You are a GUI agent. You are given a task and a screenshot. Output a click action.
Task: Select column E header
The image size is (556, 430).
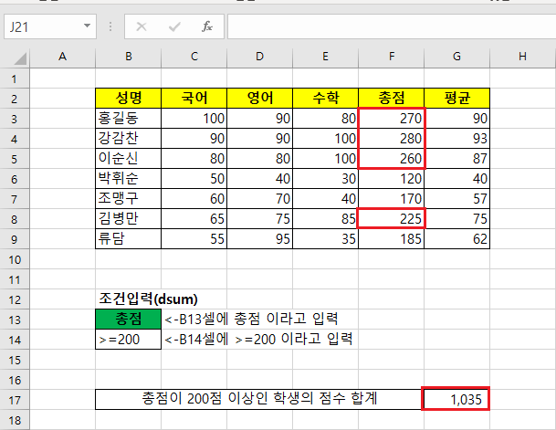(x=326, y=57)
